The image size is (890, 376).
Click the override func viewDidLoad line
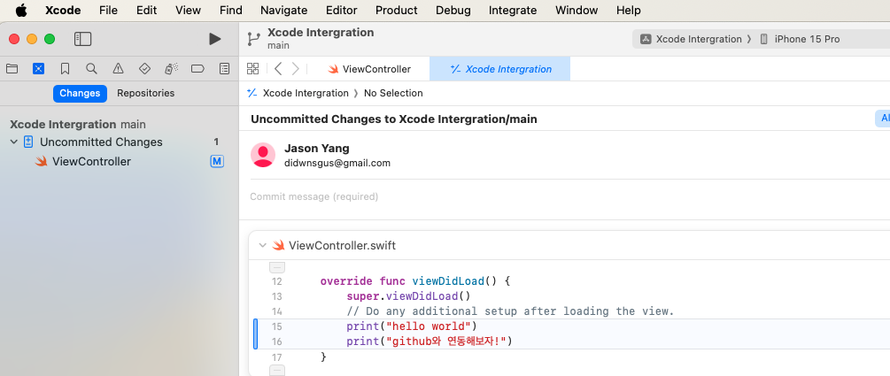[415, 280]
